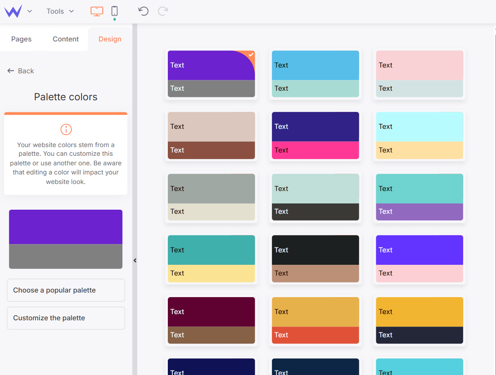Select the sage gray and cream palette
This screenshot has height=375, width=496.
tap(211, 197)
